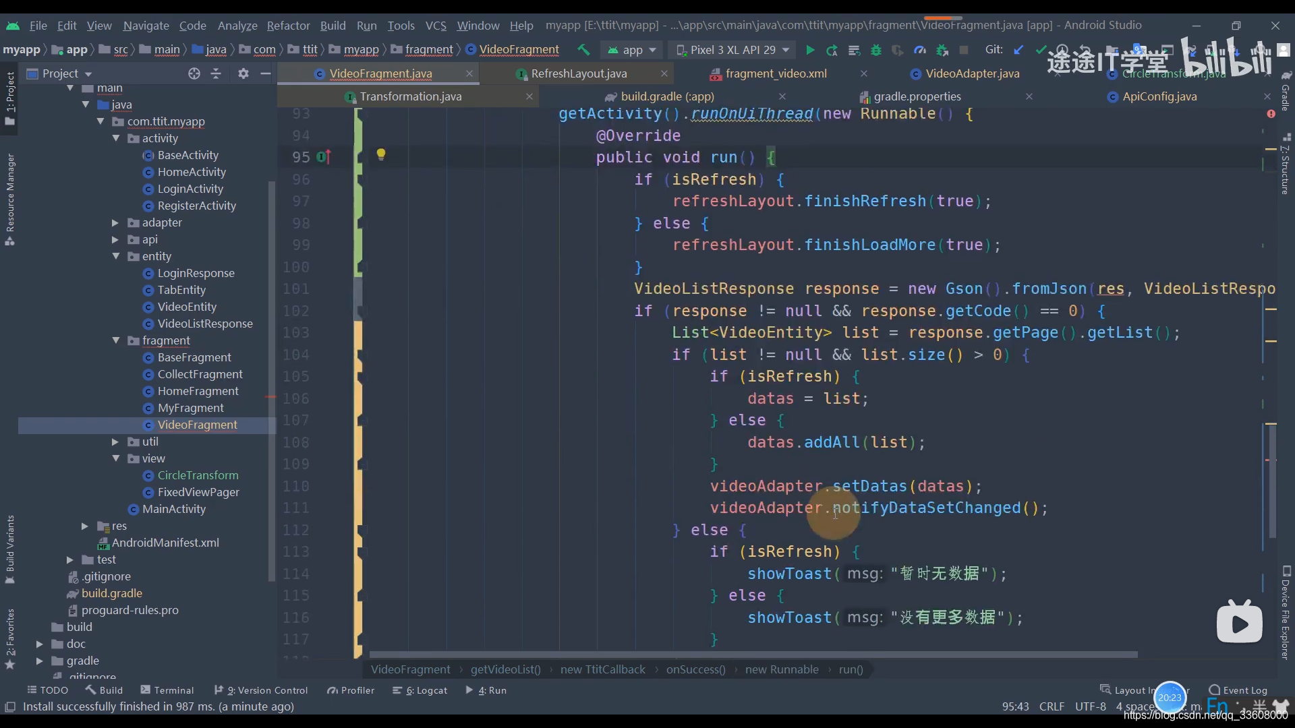
Task: Expand the api folder
Action: 116,239
